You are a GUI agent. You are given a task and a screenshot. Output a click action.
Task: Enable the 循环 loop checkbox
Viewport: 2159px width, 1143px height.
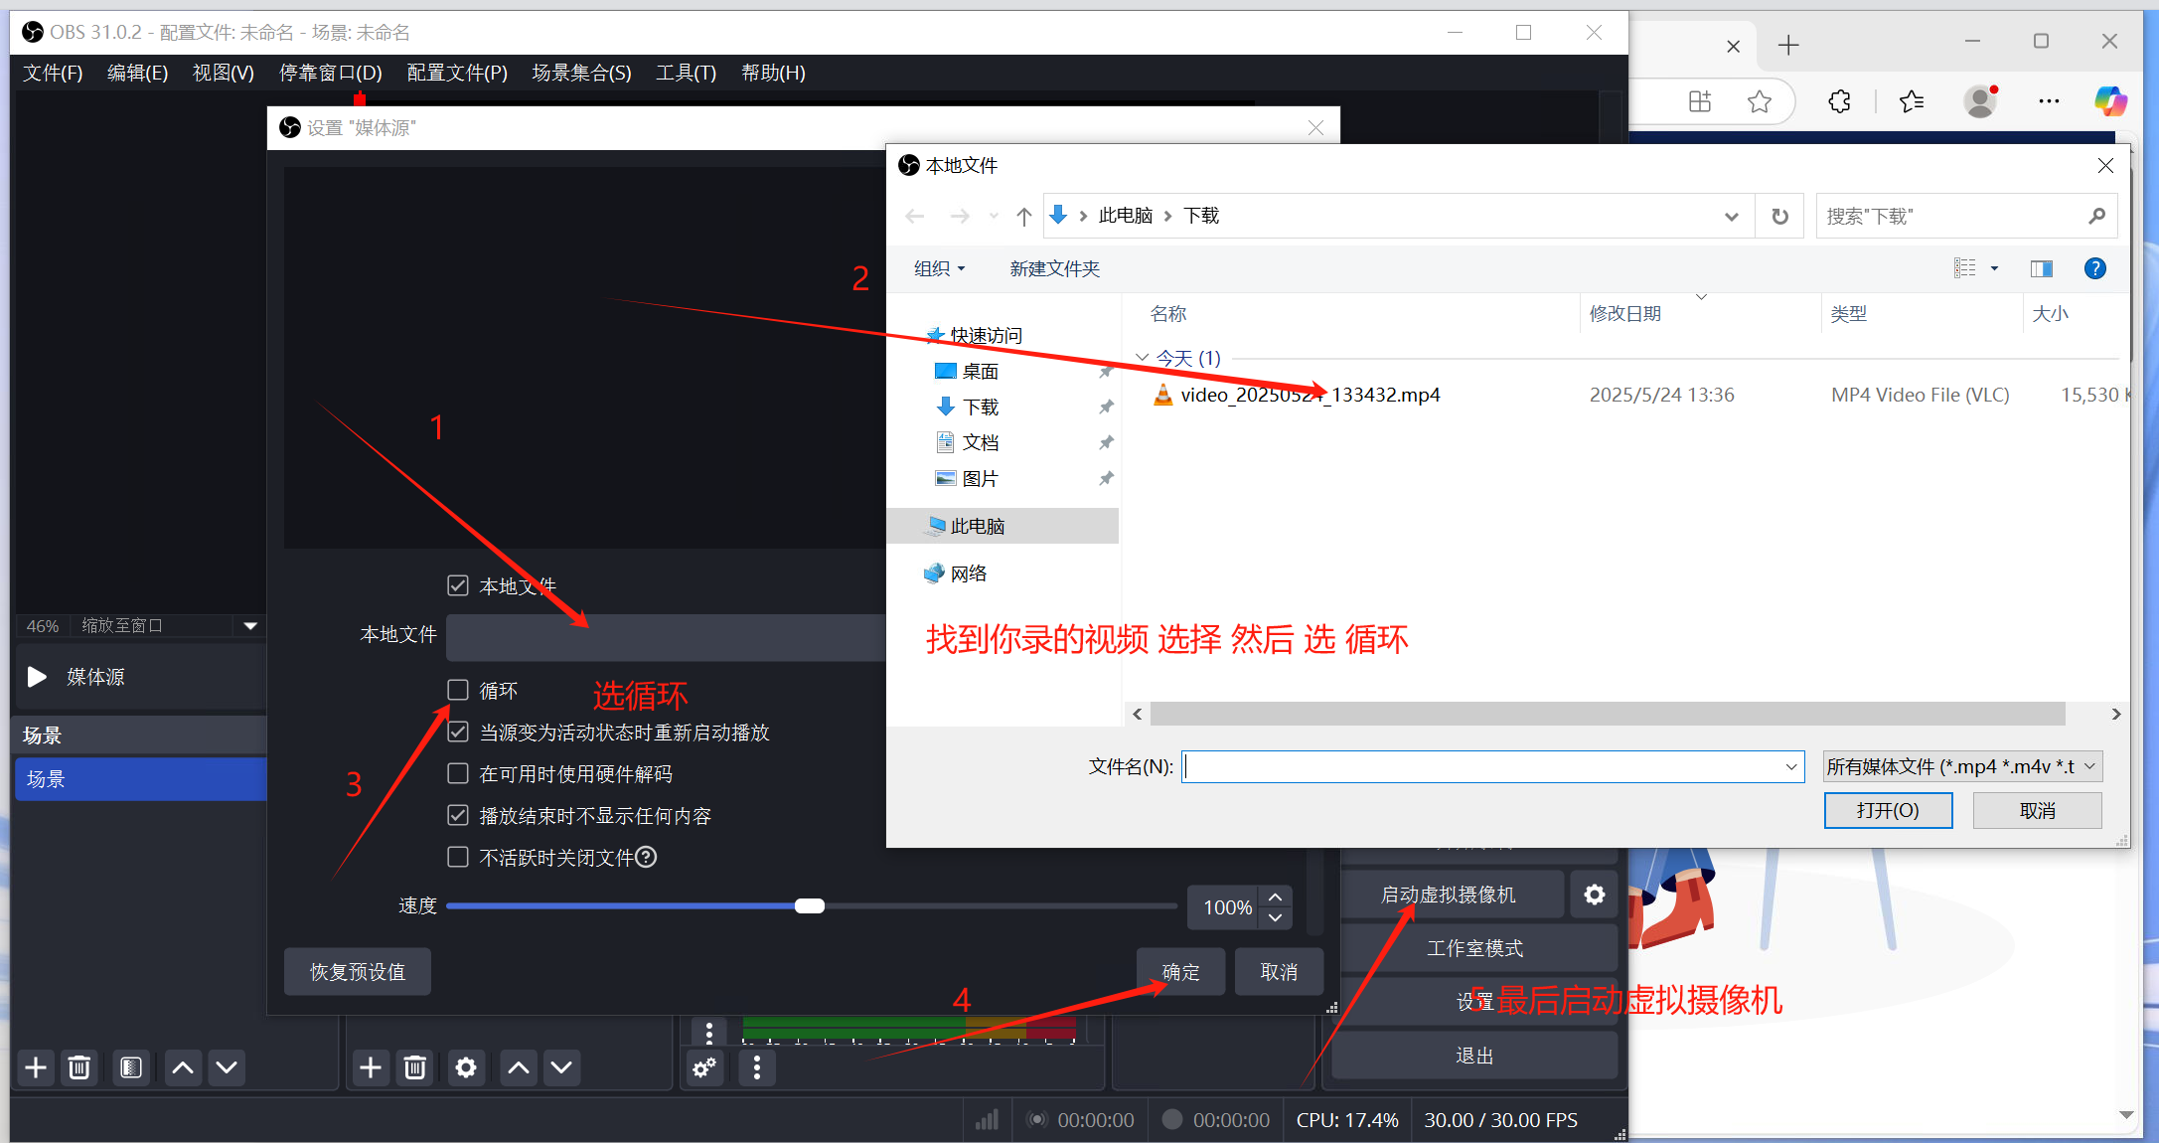coord(458,690)
